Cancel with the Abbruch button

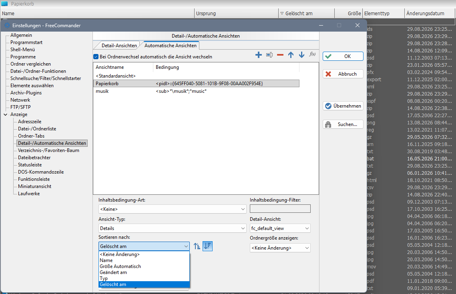click(343, 74)
